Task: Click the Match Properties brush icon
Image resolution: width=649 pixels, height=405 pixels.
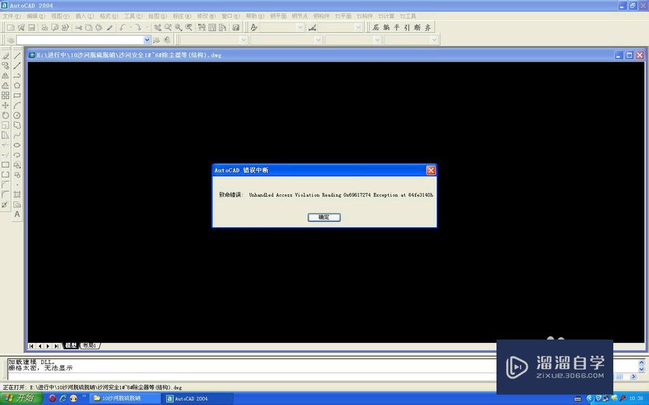Action: point(109,27)
